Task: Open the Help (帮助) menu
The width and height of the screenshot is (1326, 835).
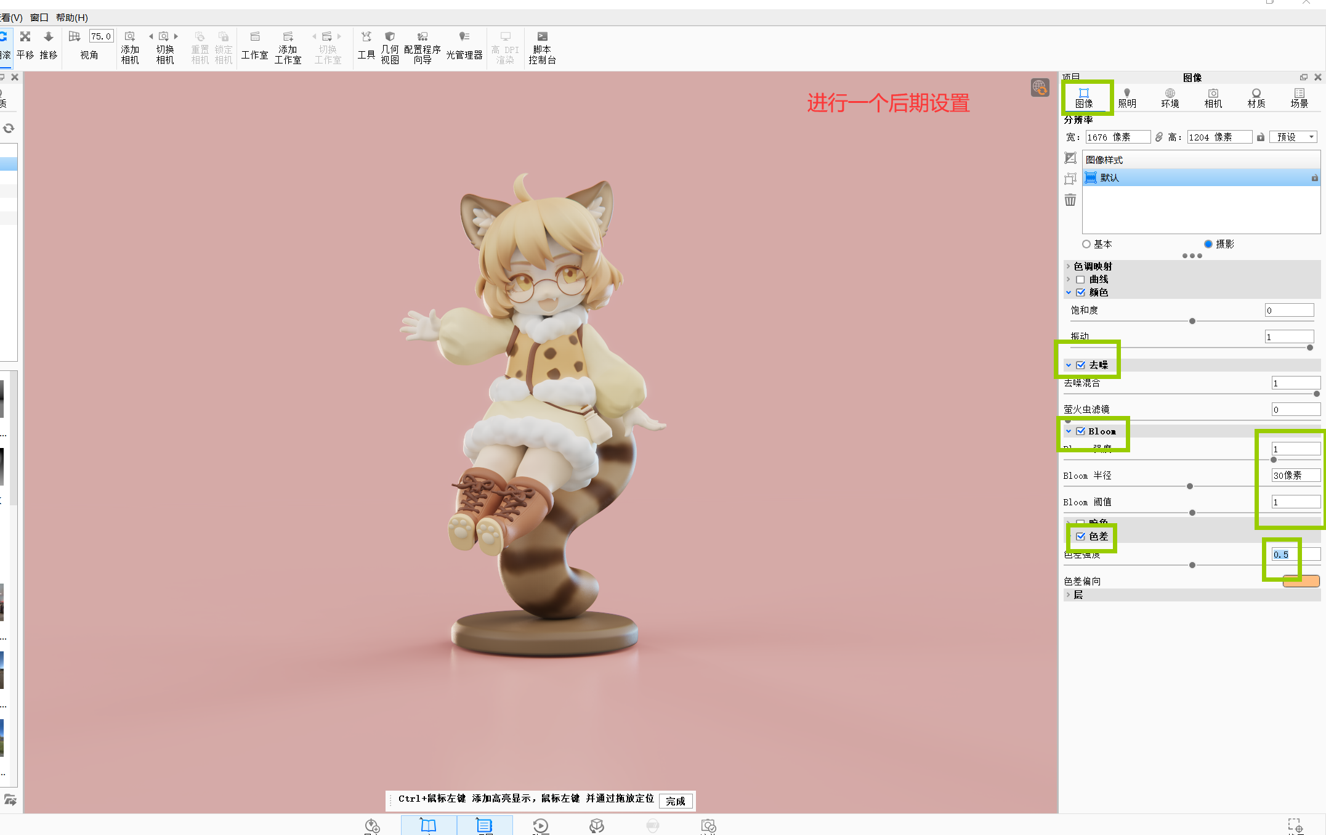Action: tap(72, 17)
